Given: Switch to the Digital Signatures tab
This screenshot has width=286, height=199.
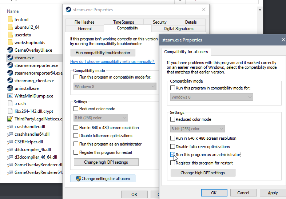Looking at the screenshot, I should coord(178,29).
